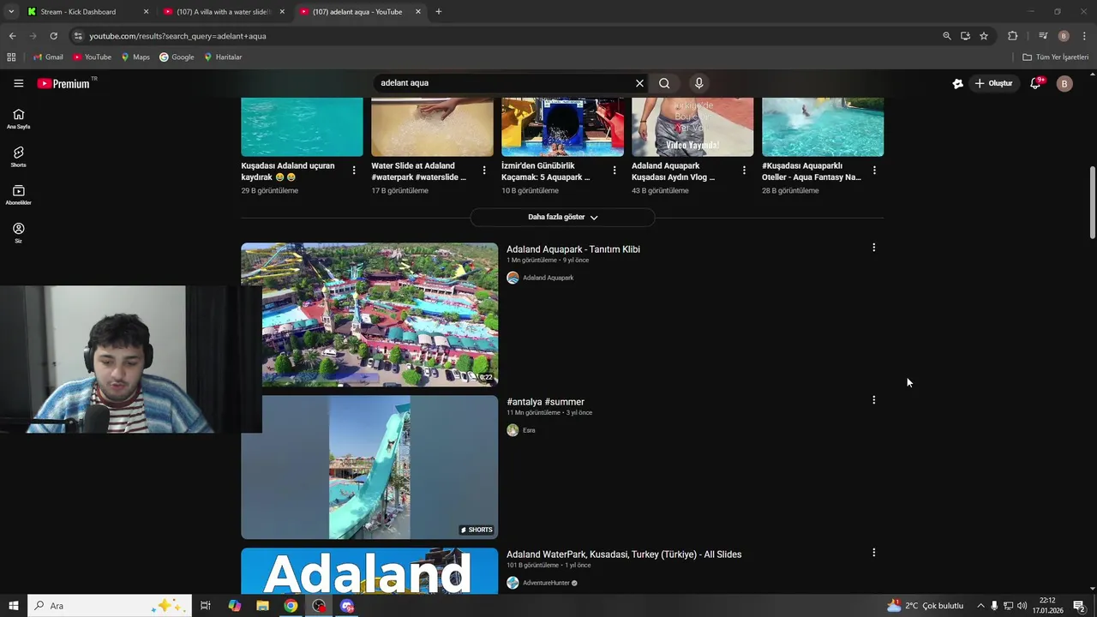Open Maps bookmark in bookmarks bar

point(135,57)
